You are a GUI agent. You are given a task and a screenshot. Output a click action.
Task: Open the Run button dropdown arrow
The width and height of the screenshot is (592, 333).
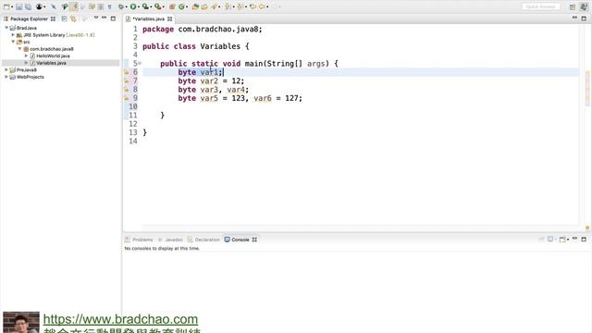(139, 6)
